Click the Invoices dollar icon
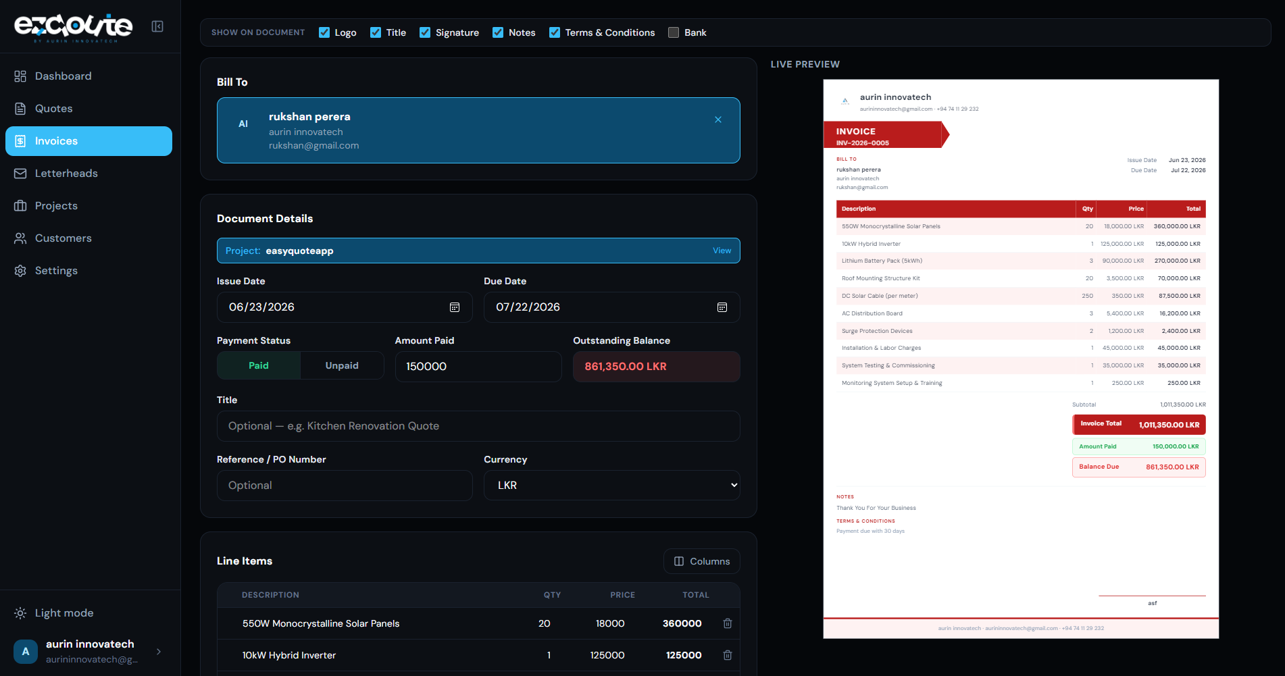The image size is (1285, 676). [20, 141]
